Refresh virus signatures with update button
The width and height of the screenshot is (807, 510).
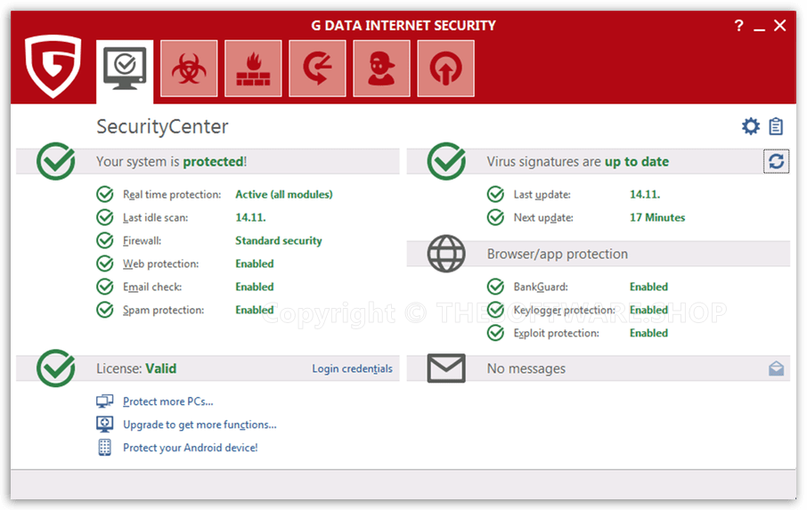click(x=776, y=161)
